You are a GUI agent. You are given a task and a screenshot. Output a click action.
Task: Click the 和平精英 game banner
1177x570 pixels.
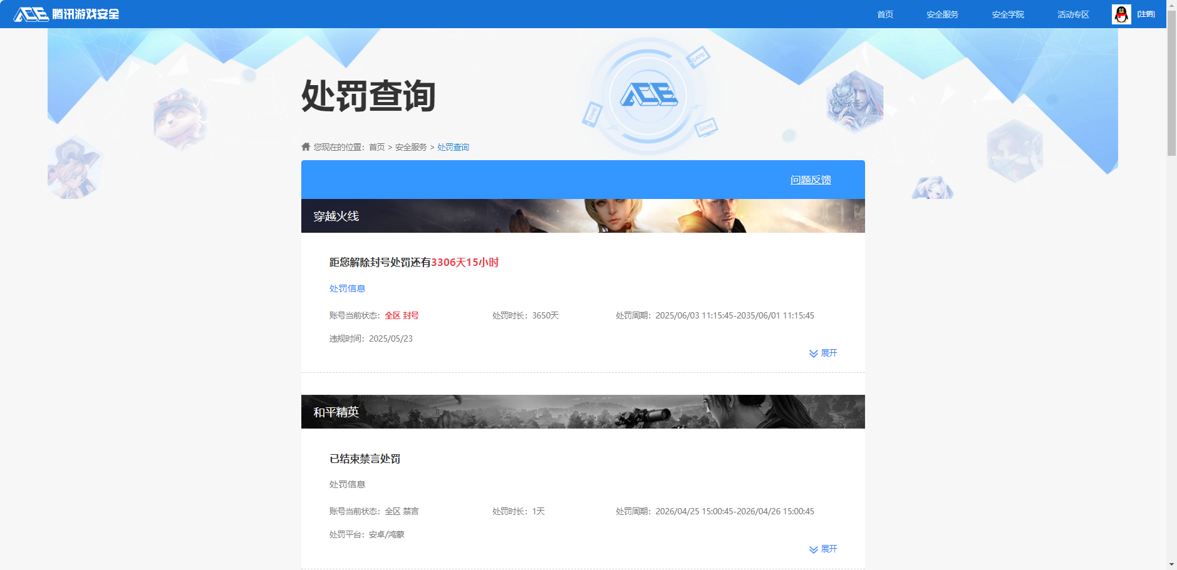583,412
